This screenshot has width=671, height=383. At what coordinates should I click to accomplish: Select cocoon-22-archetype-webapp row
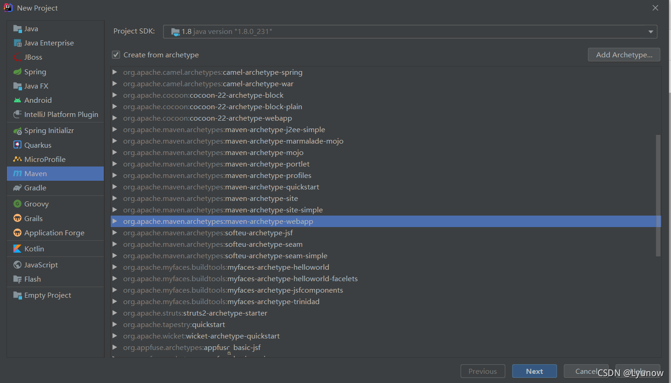coord(386,118)
